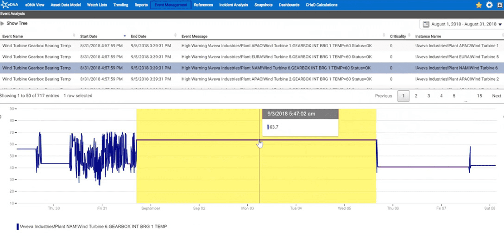504x236 pixels.
Task: Click the yellow star favorites icon
Action: 479,5
